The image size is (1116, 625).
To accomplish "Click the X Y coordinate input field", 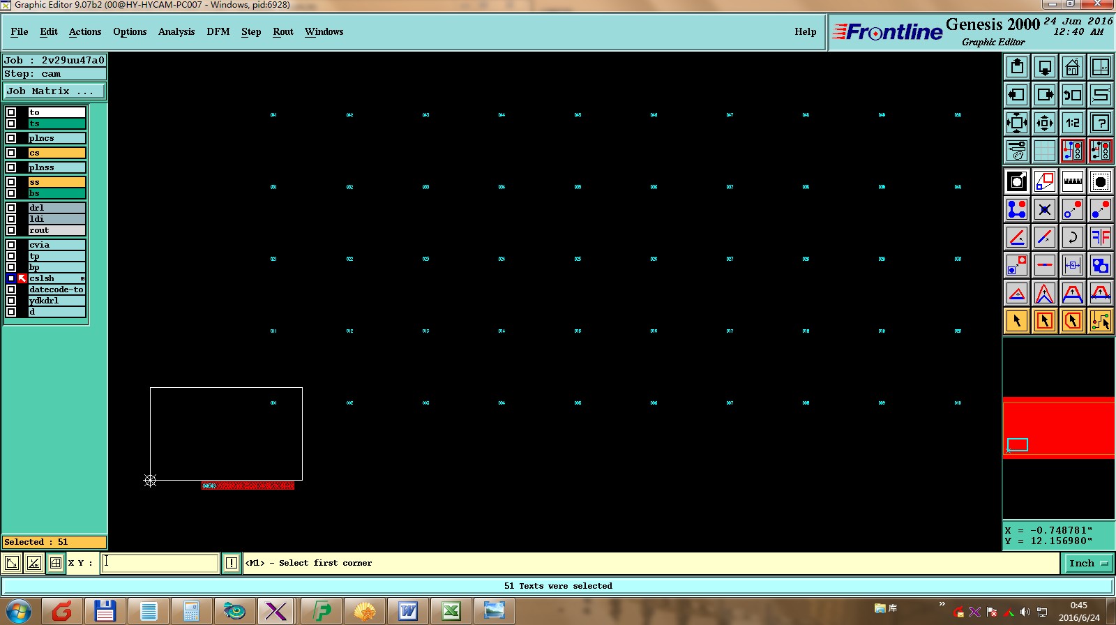I will point(160,563).
